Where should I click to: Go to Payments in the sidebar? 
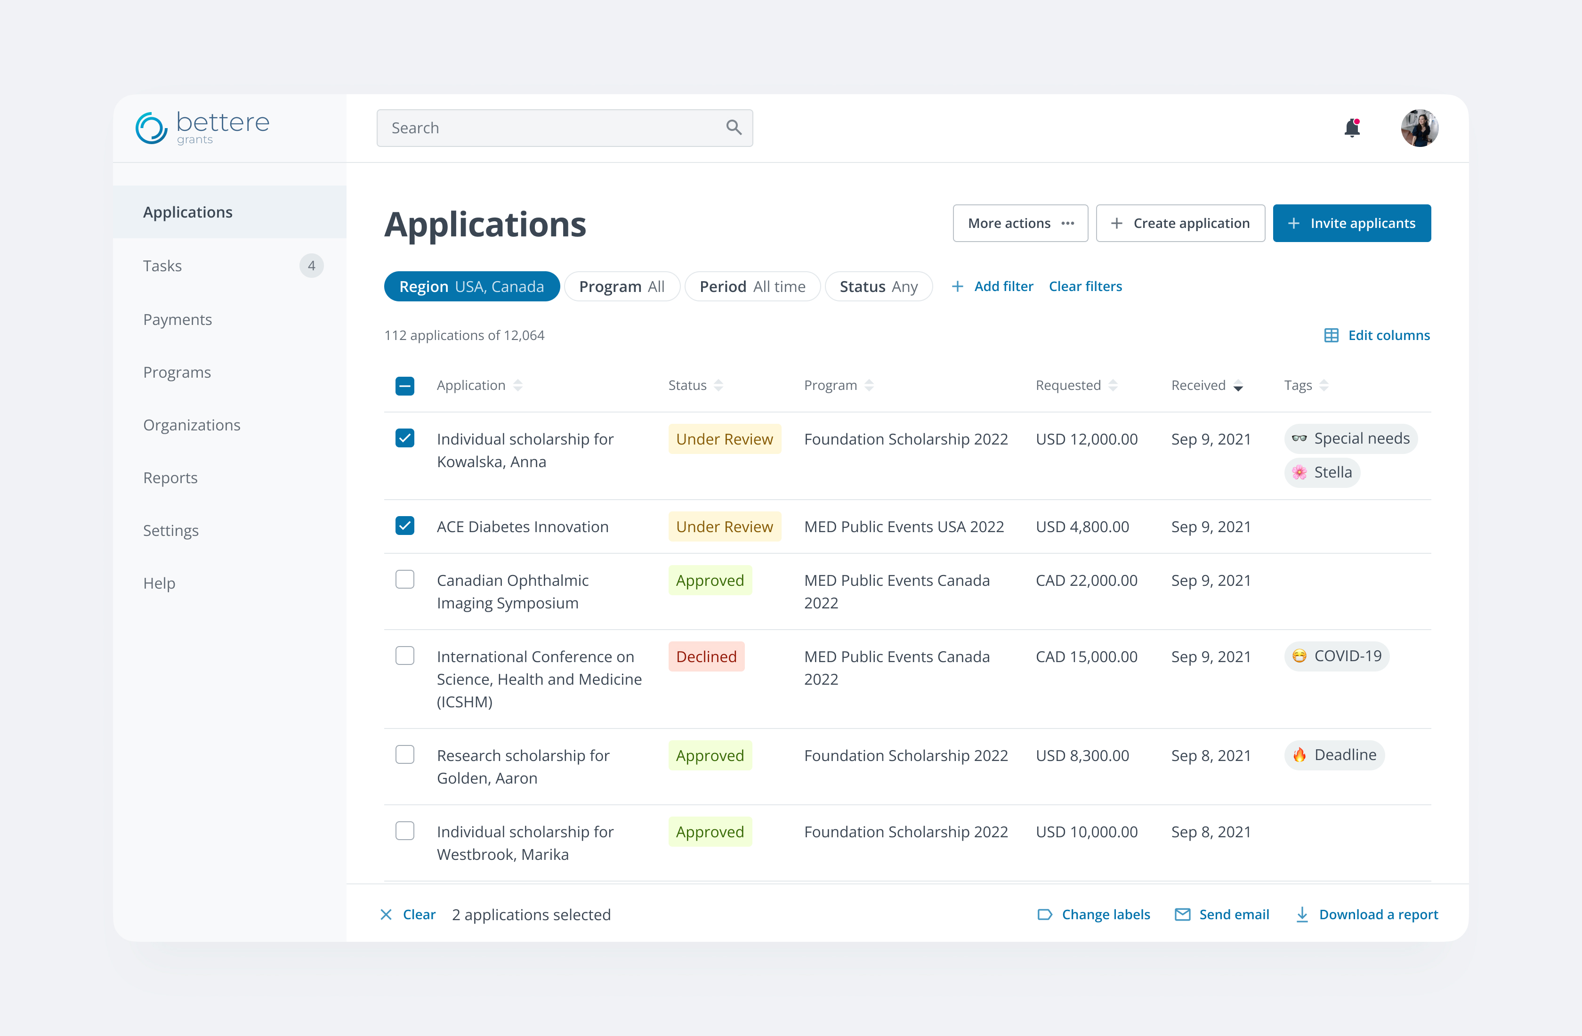pyautogui.click(x=178, y=319)
